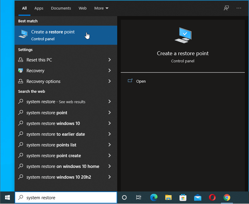
Task: Open Microsoft Edge from the taskbar
Action: 154,197
